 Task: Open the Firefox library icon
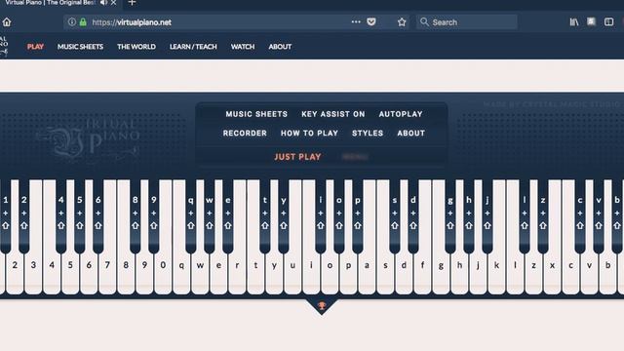coord(574,22)
